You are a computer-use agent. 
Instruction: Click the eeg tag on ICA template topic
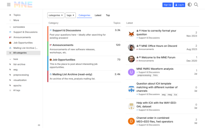coord(164,95)
